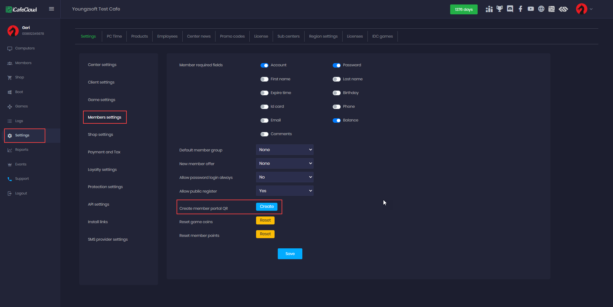Enable the Email required field toggle

click(x=264, y=121)
